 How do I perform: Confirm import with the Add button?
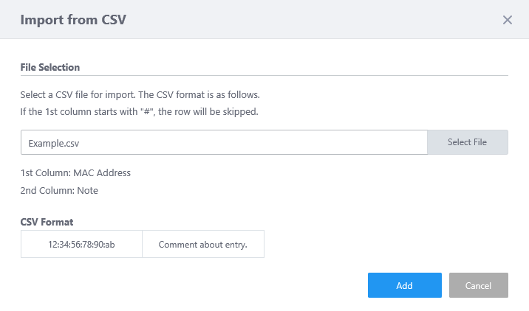point(404,285)
